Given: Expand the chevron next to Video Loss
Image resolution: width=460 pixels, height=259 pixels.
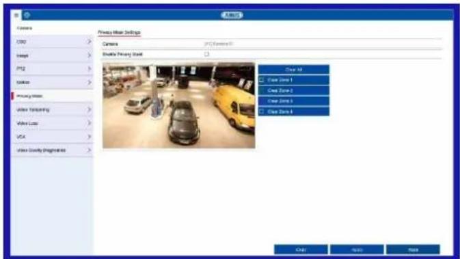Looking at the screenshot, I should (89, 123).
